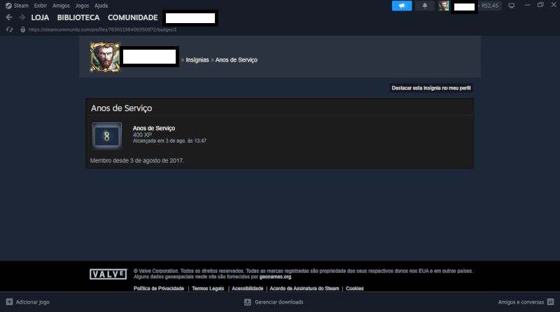Screen dimensions: 560x312
Task: Open the Ajuda menu
Action: point(101,6)
